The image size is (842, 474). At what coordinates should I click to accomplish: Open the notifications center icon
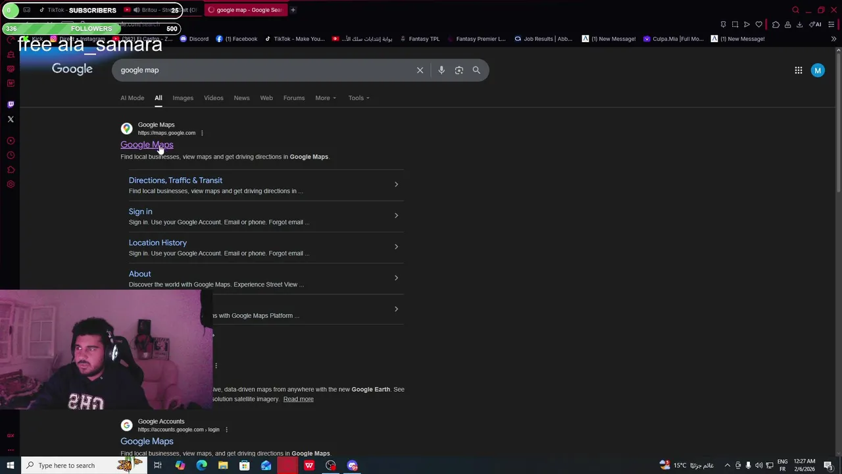pos(829,465)
